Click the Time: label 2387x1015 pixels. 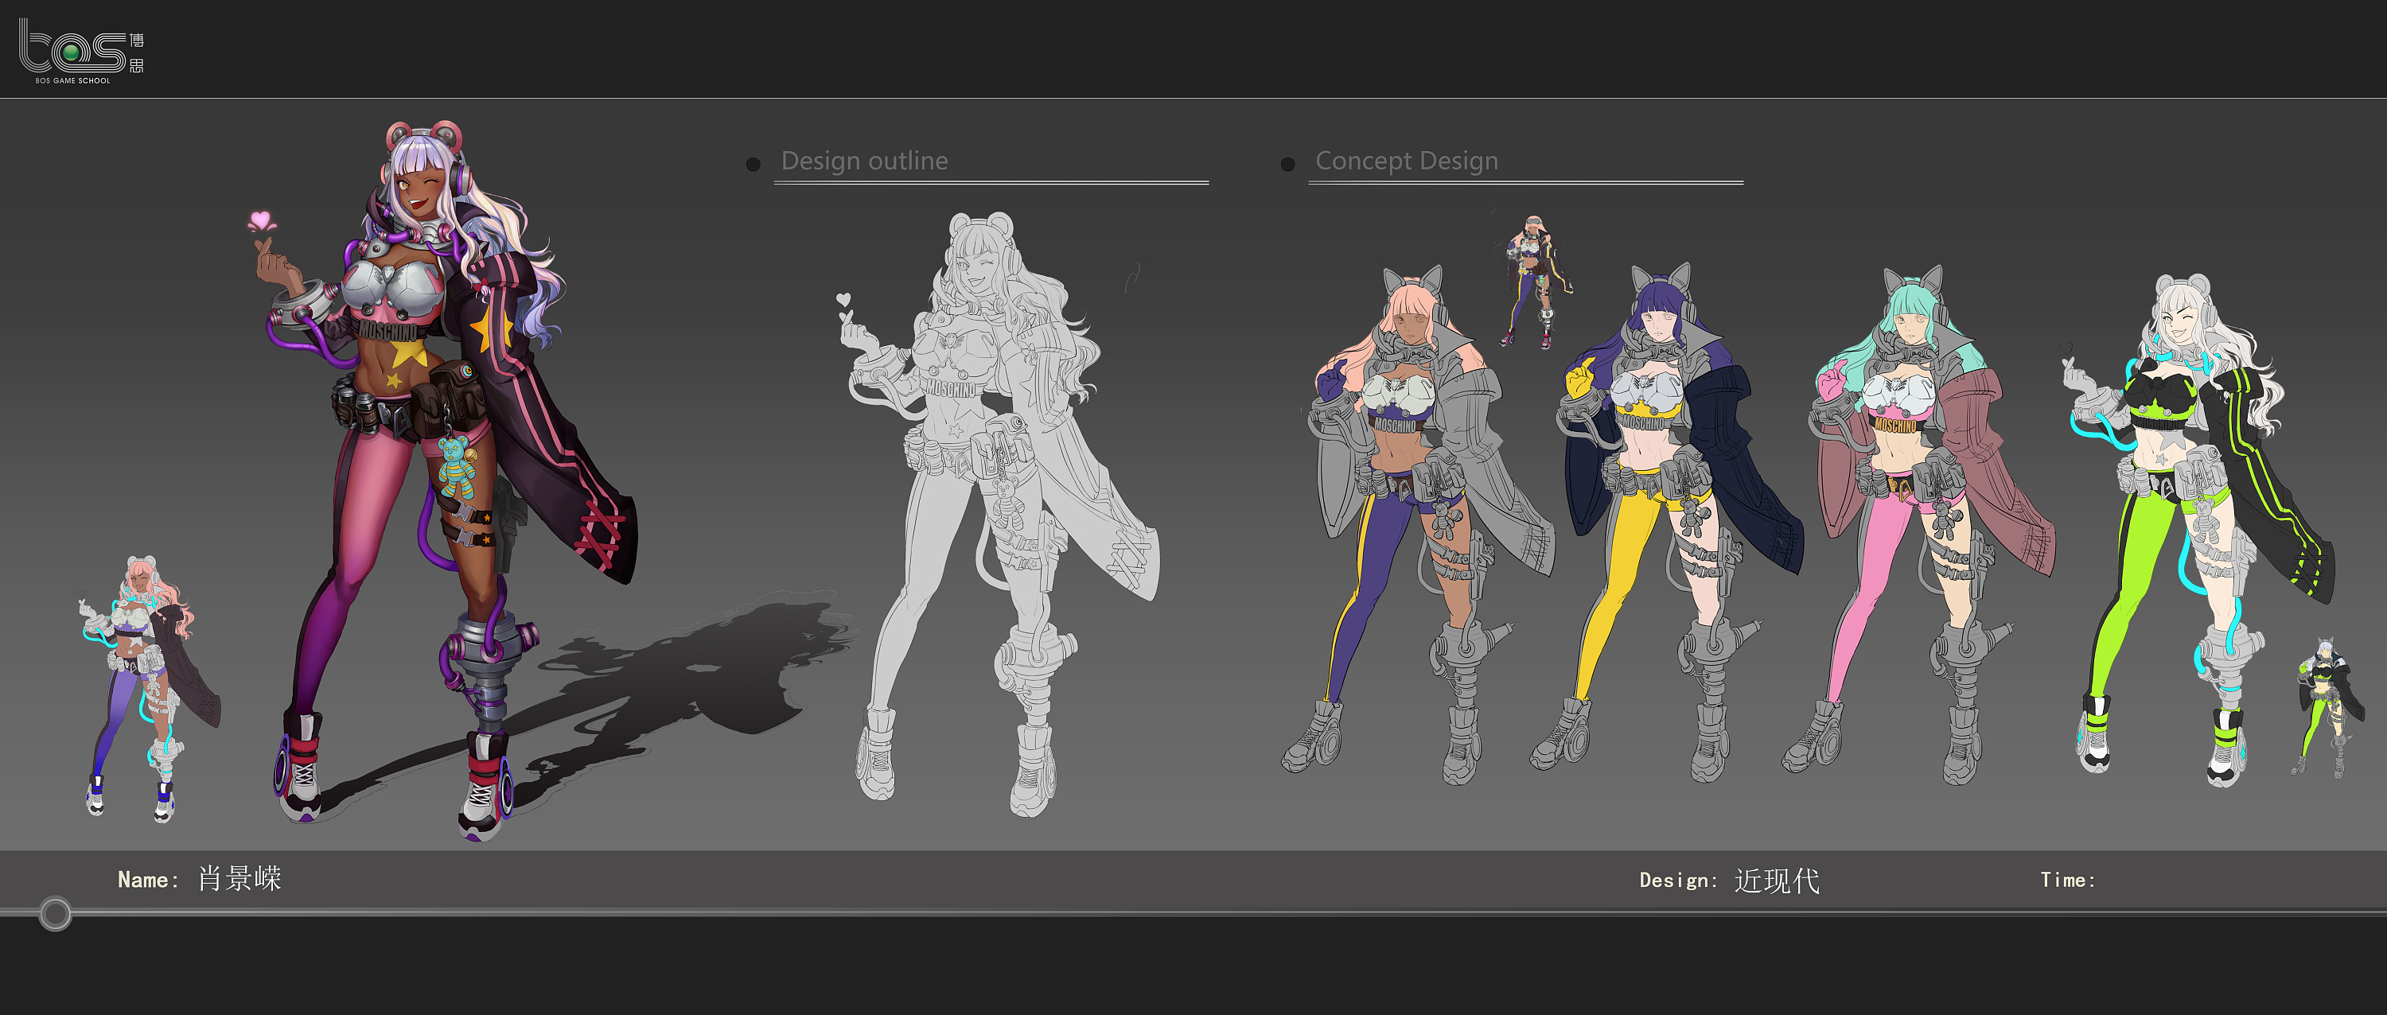point(2066,880)
